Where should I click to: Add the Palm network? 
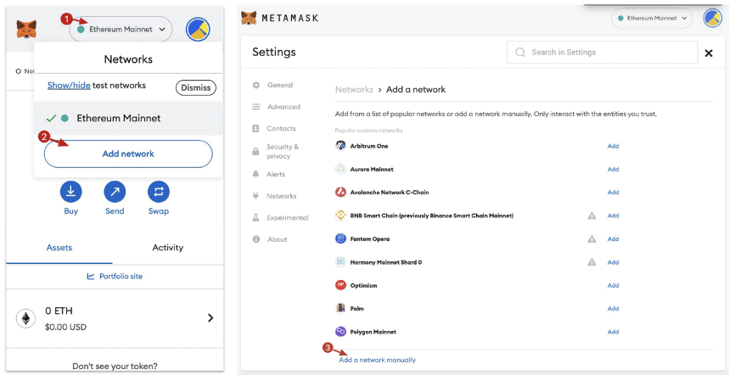(x=613, y=308)
